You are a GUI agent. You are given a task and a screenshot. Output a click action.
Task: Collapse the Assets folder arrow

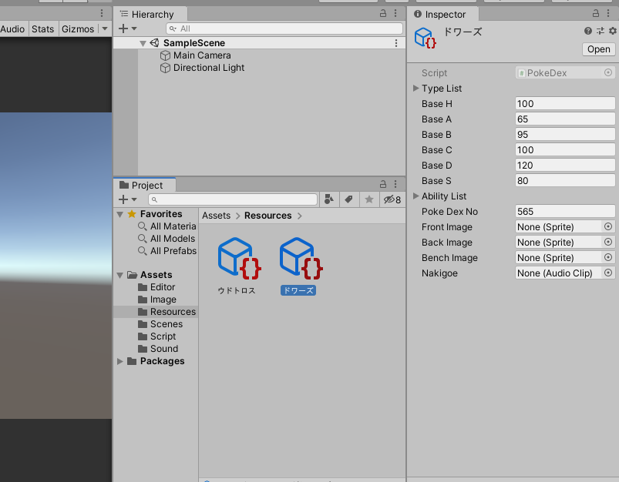coord(120,275)
